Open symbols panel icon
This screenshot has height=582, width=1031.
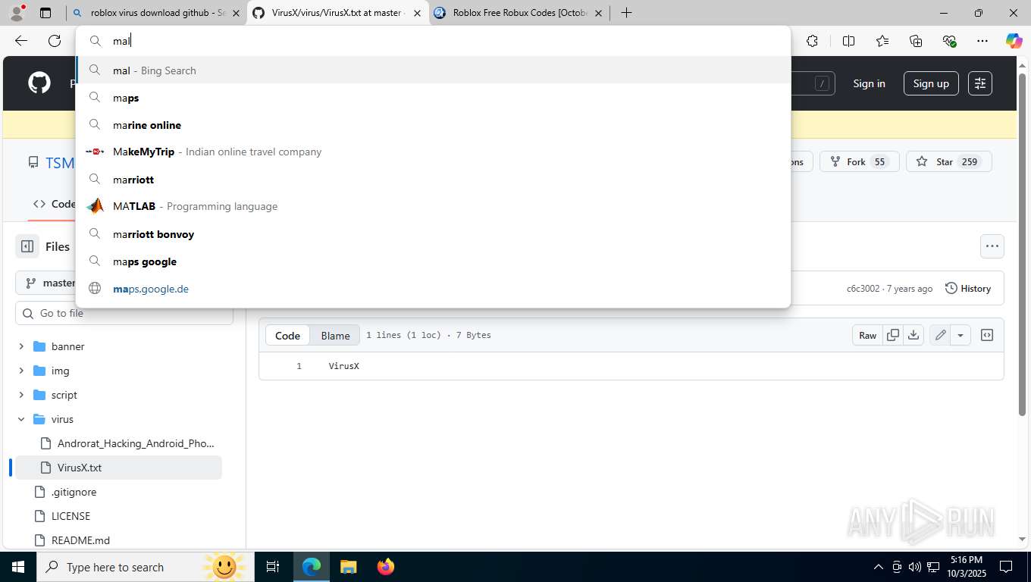pyautogui.click(x=987, y=335)
